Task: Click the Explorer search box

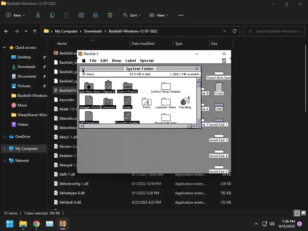Action: [x=274, y=31]
